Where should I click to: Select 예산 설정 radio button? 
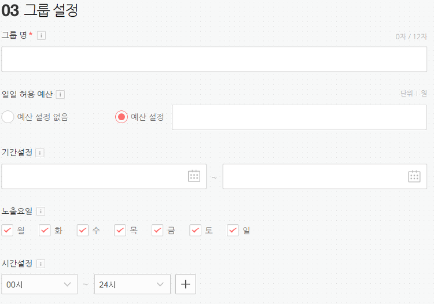click(122, 117)
